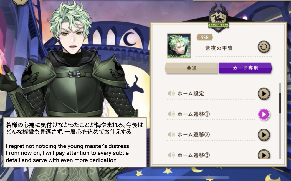Click the subtitle translation text box
This screenshot has width=291, height=181.
tap(75, 142)
